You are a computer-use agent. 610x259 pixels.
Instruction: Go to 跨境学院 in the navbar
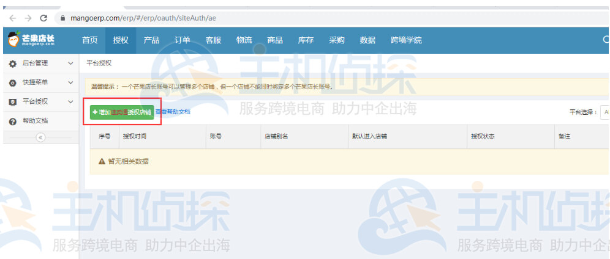405,40
